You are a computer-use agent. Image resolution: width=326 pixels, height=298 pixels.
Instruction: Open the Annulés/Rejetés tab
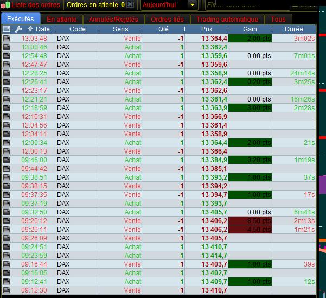[113, 19]
